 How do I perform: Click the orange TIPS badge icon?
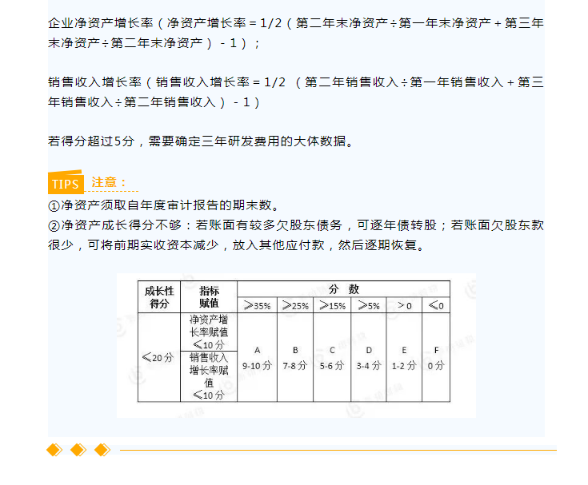click(x=66, y=183)
